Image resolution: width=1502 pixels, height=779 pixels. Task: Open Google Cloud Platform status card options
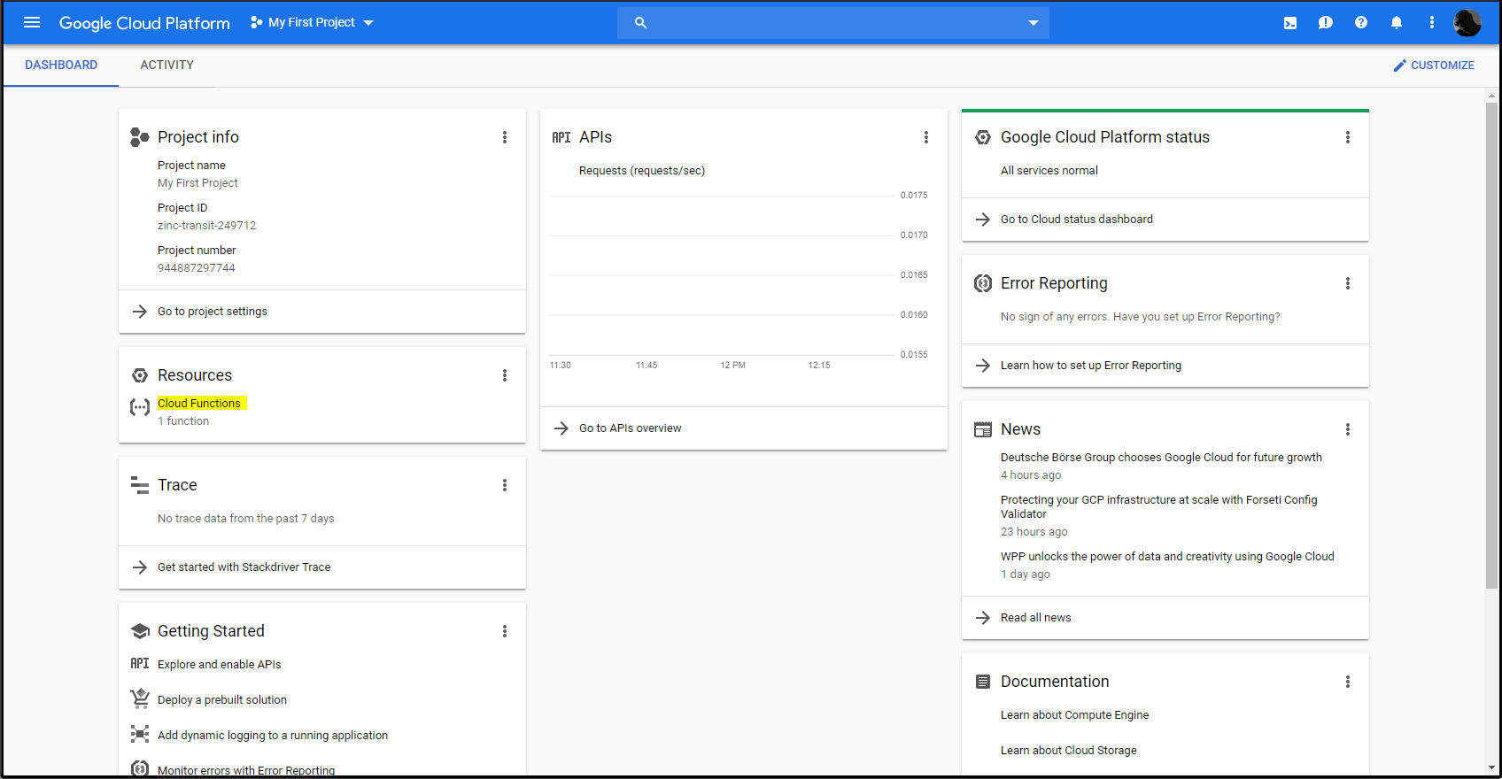tap(1348, 137)
